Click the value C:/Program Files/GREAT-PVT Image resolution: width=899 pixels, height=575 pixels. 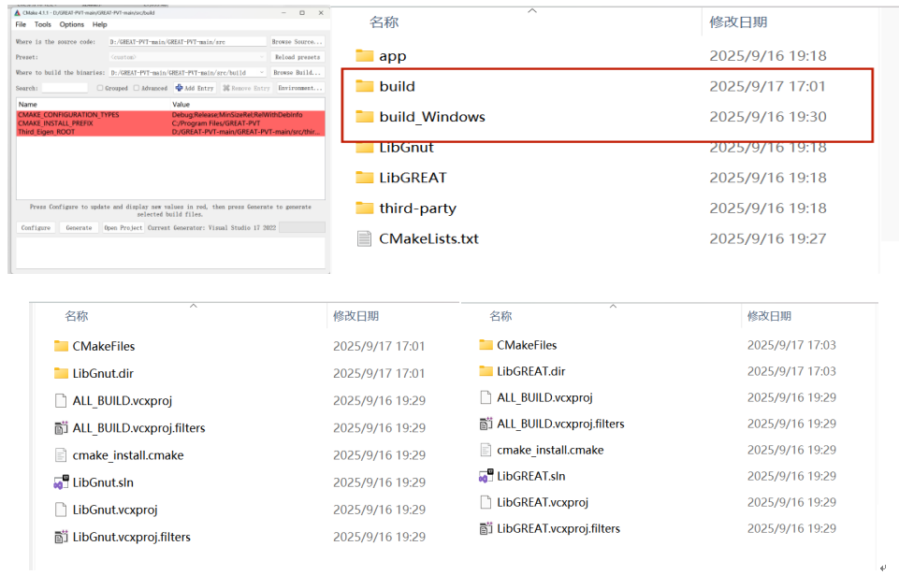[216, 123]
